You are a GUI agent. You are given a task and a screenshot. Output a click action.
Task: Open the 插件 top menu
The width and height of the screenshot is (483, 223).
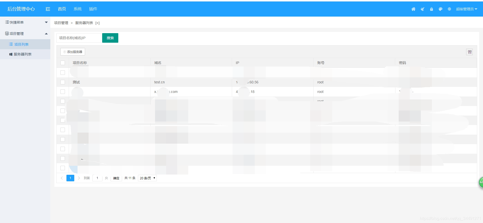[93, 9]
